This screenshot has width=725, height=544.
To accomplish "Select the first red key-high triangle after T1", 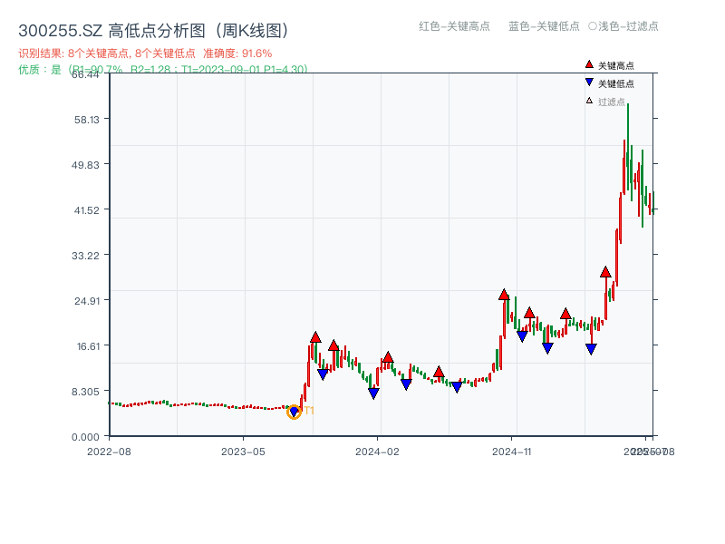I will pyautogui.click(x=315, y=337).
